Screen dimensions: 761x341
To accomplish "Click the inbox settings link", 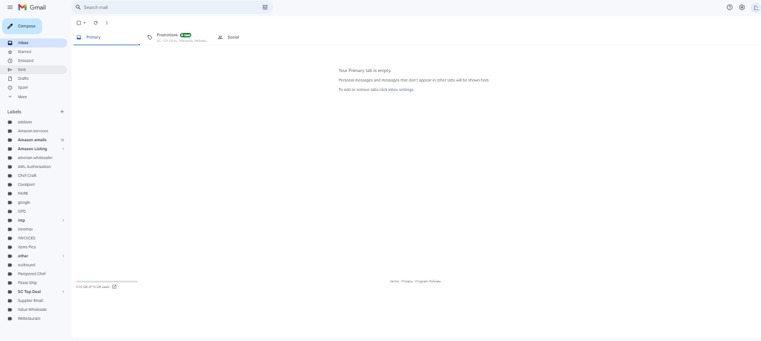I will click(401, 90).
